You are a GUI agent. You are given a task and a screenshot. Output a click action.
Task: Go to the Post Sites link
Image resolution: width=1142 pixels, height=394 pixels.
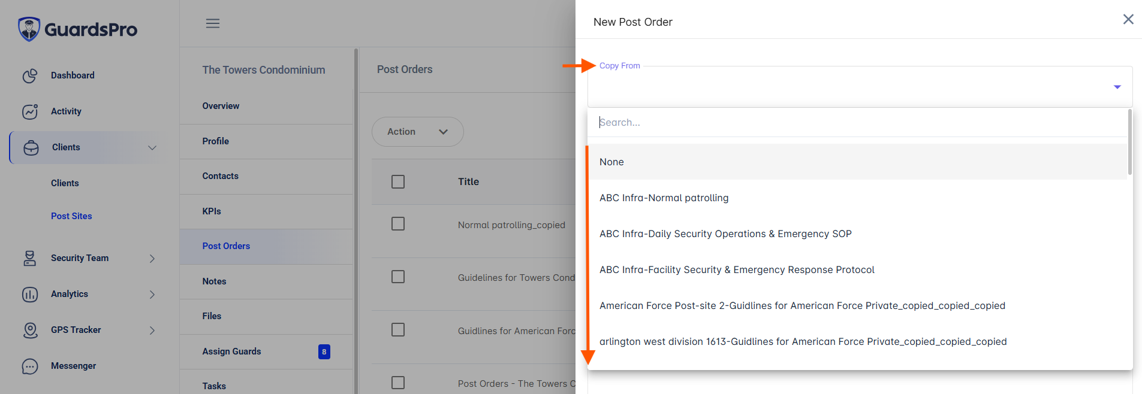tap(71, 216)
